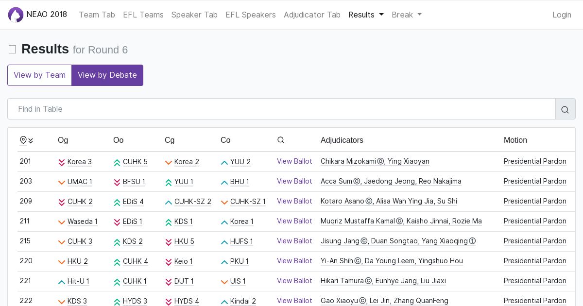Click the ballot magnifier column header icon
Image resolution: width=583 pixels, height=306 pixels.
(281, 140)
